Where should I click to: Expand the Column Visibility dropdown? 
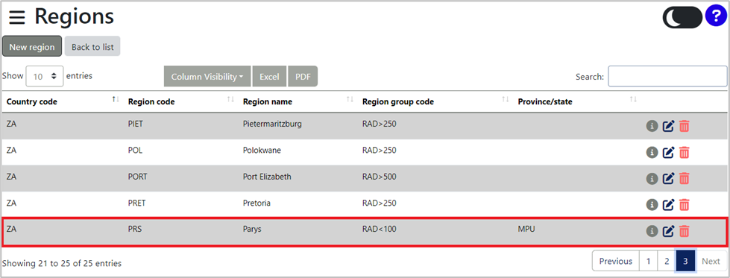[207, 76]
